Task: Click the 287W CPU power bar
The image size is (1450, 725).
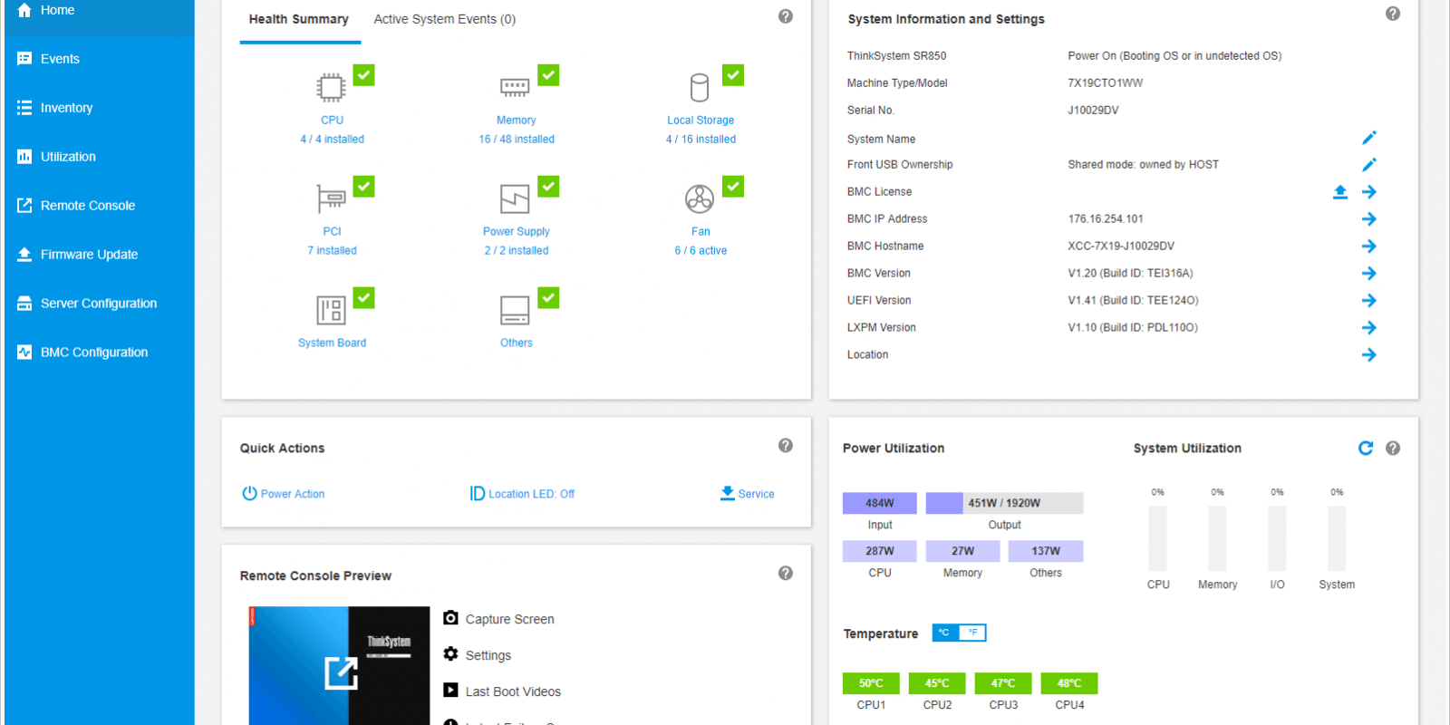Action: 880,551
